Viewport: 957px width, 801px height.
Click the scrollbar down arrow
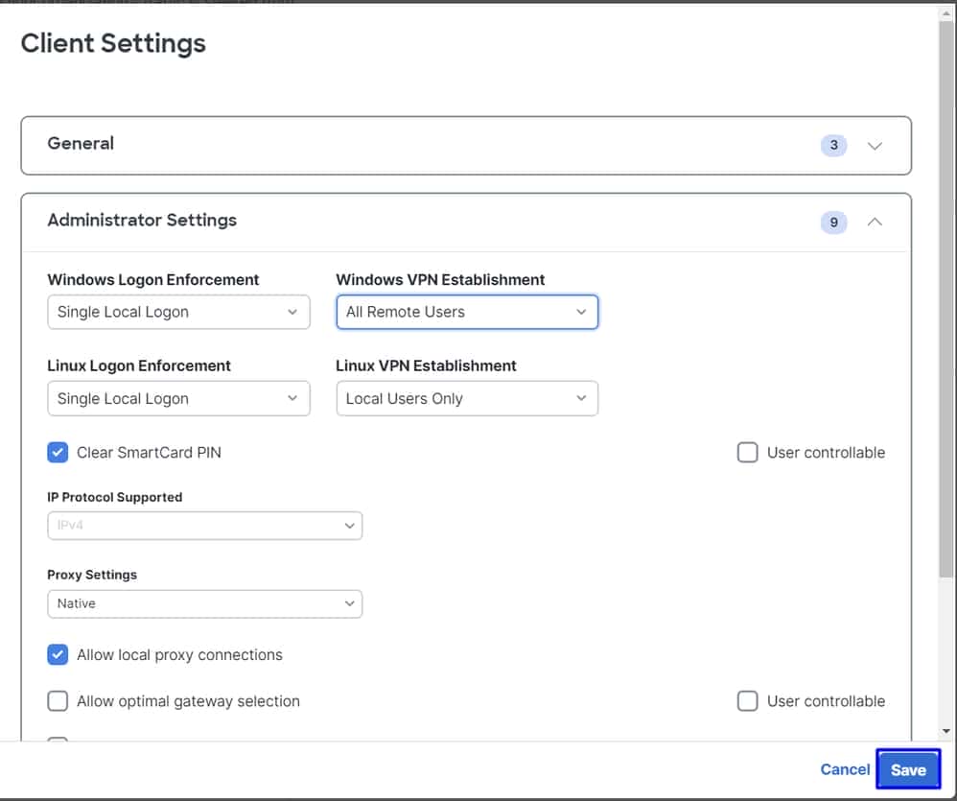(x=946, y=731)
